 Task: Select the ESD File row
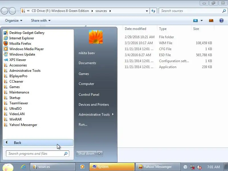168,55
